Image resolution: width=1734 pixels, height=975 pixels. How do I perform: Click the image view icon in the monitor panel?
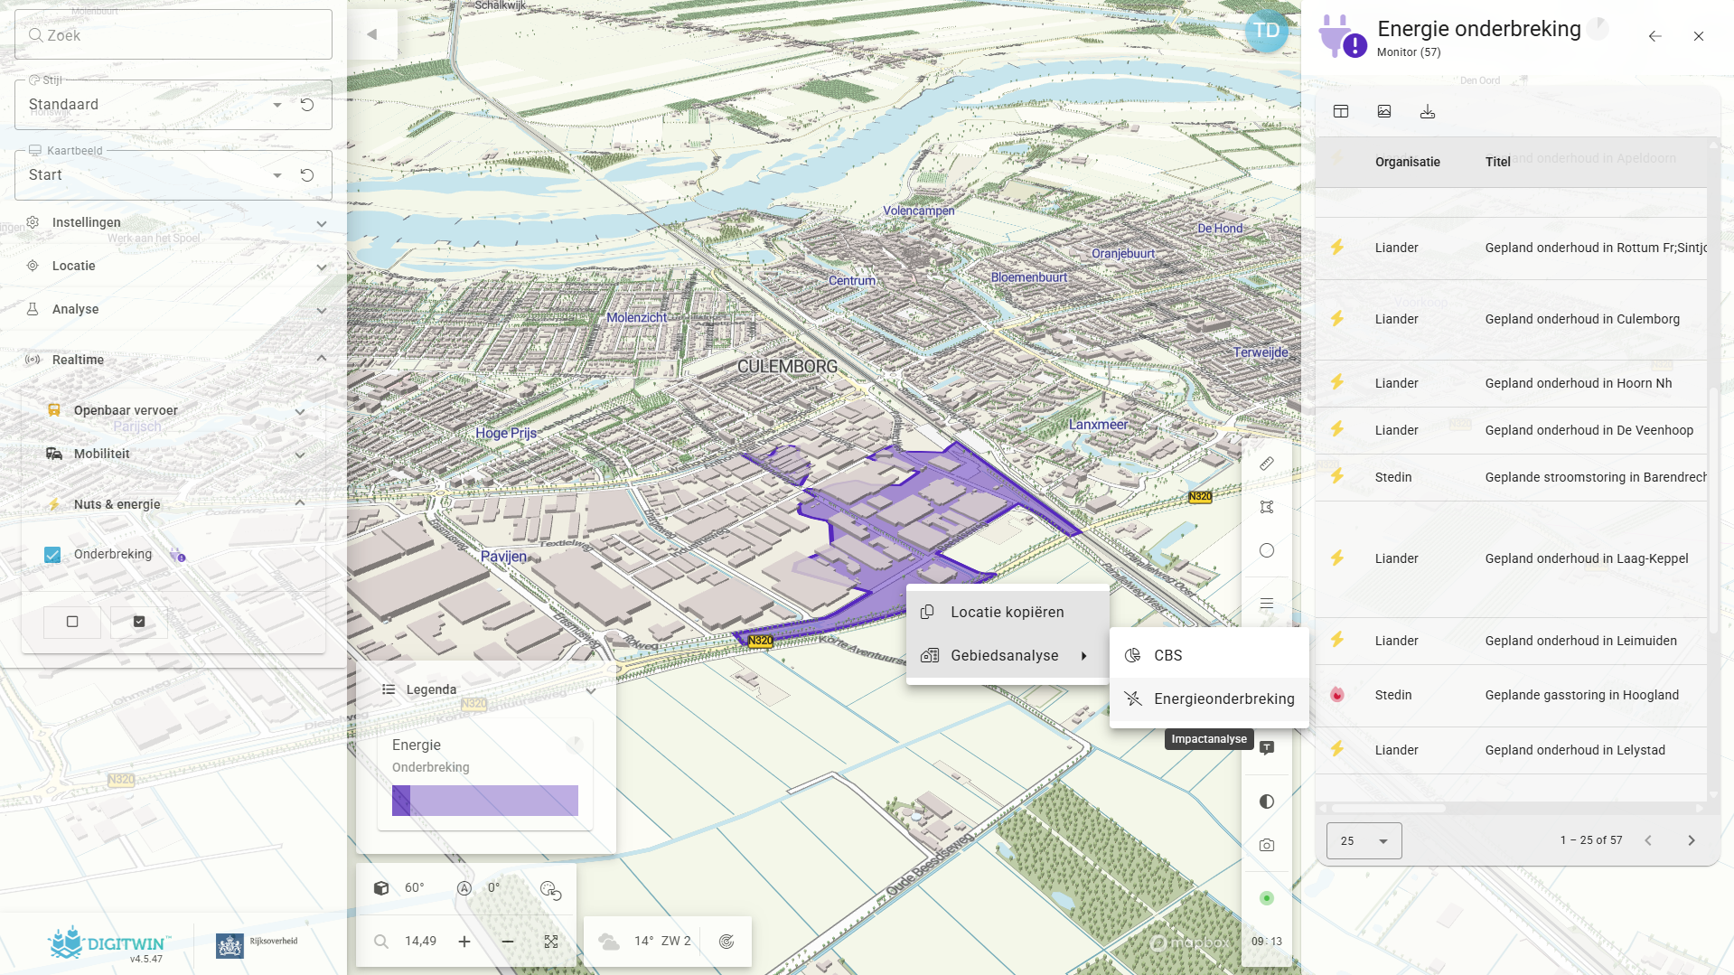1383,111
